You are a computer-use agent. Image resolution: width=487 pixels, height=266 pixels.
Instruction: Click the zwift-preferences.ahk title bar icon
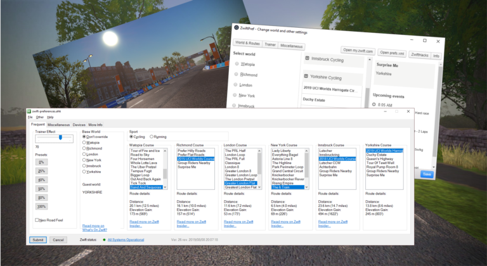(29, 111)
